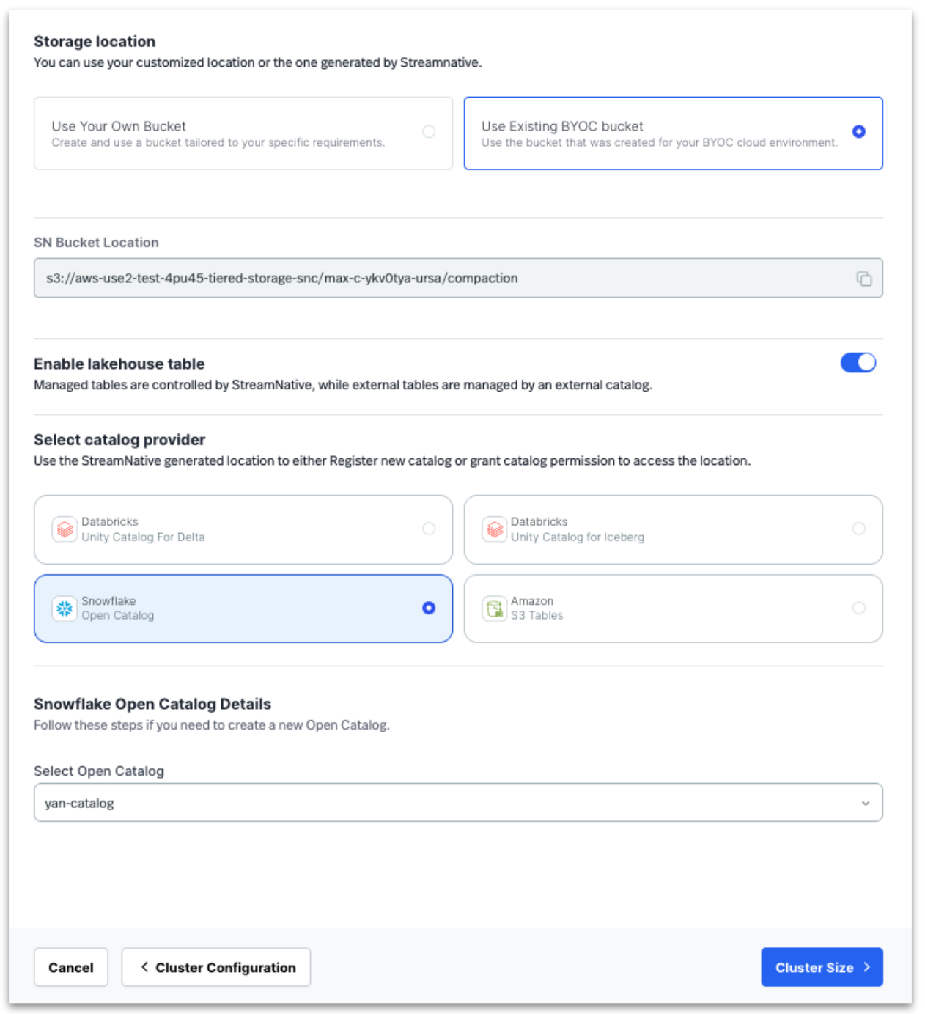Click the Databricks icon on the Iceberg card

[x=495, y=529]
